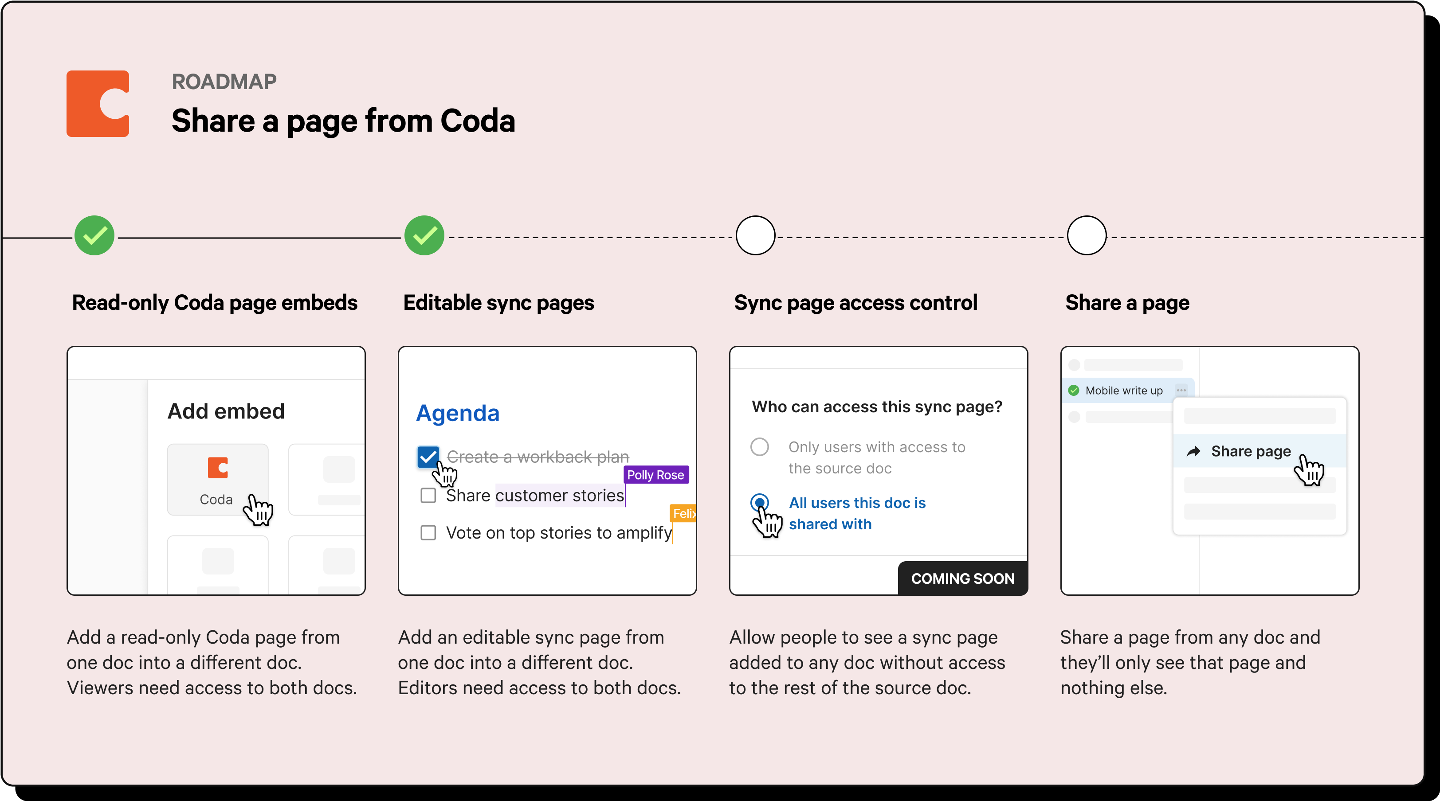This screenshot has width=1440, height=801.
Task: Click the Add embed preview card
Action: click(x=216, y=471)
